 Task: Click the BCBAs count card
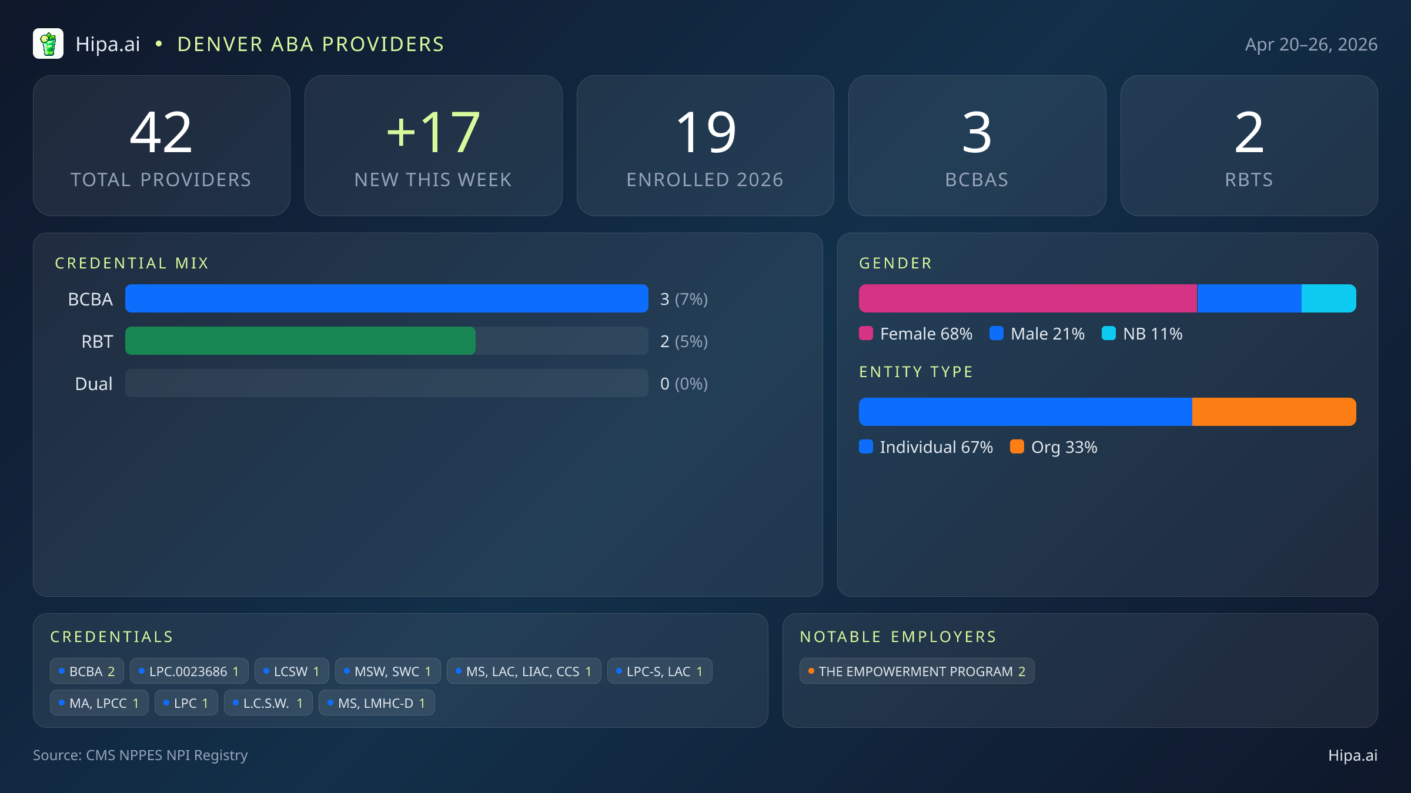coord(977,146)
